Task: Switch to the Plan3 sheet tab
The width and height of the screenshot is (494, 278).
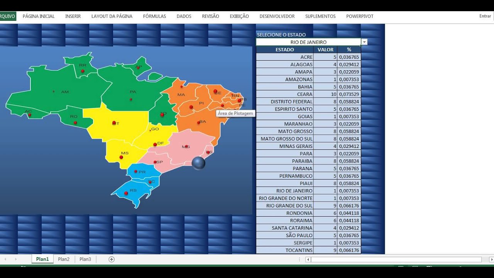Action: tap(85, 259)
